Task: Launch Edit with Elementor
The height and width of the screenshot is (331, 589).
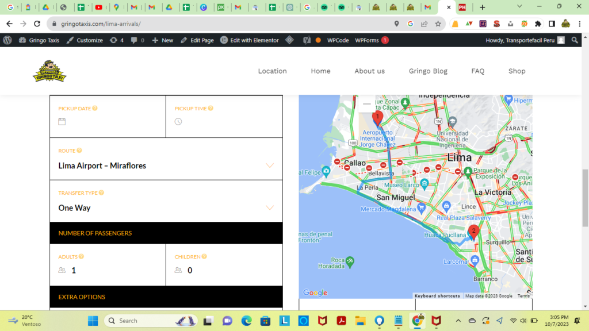Action: pyautogui.click(x=250, y=40)
